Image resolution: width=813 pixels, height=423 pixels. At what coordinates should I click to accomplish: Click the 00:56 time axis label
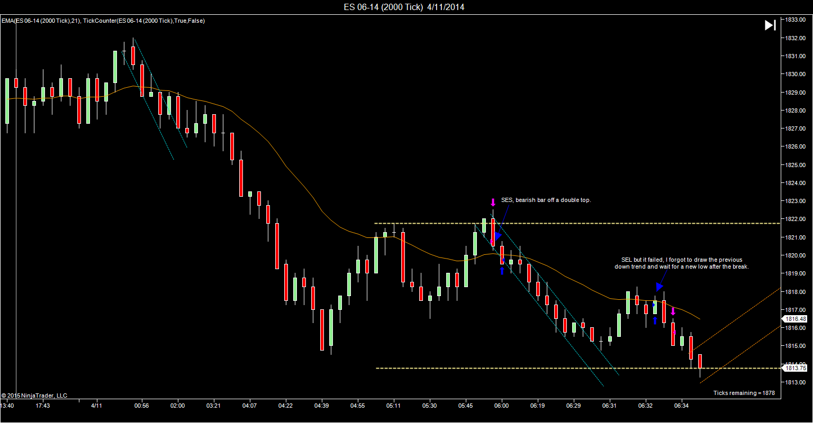(141, 406)
